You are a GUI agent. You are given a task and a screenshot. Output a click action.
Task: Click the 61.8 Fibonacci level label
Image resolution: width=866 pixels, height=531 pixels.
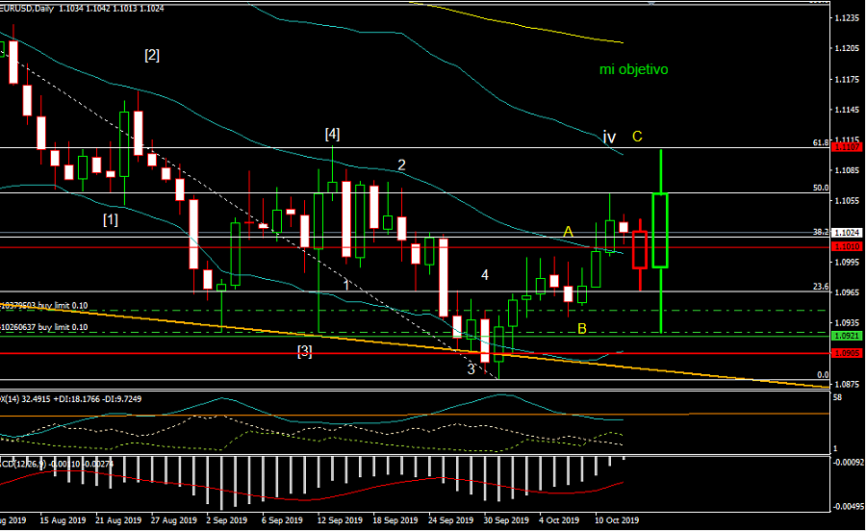[820, 142]
